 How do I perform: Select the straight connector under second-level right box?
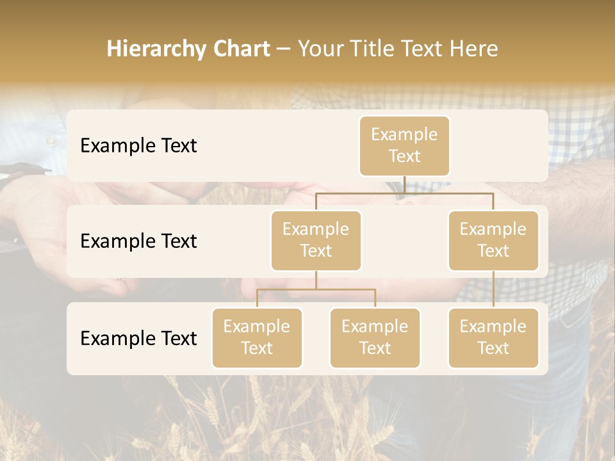pos(493,289)
